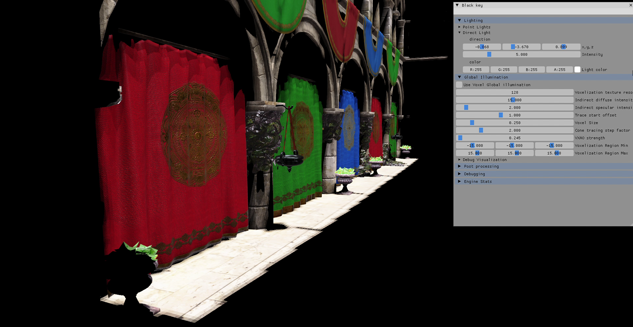Click the direct light Intensity slider

521,54
